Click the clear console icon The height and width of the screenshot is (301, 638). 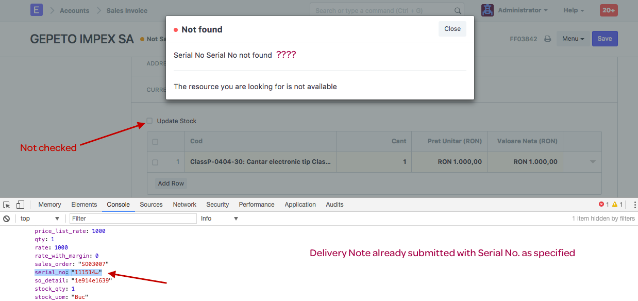coord(7,219)
